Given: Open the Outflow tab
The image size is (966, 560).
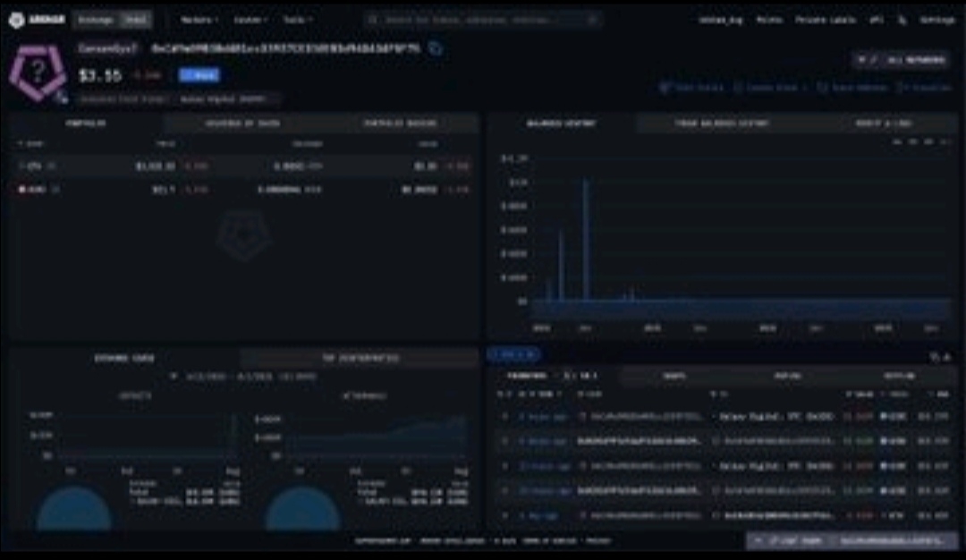Looking at the screenshot, I should 899,375.
